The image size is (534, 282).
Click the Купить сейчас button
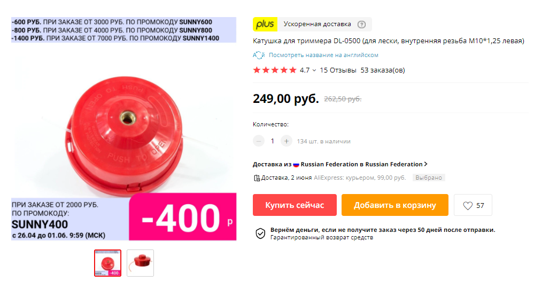295,205
